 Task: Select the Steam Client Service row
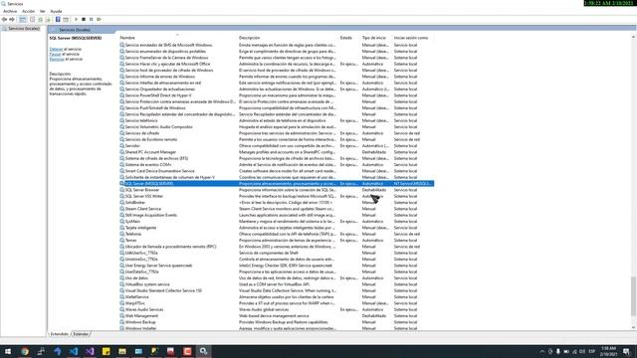click(277, 209)
